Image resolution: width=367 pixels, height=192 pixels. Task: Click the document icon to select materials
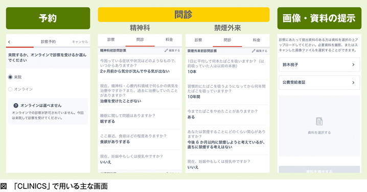pos(319,122)
